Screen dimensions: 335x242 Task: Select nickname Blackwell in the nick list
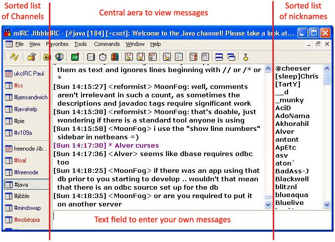pos(292,179)
